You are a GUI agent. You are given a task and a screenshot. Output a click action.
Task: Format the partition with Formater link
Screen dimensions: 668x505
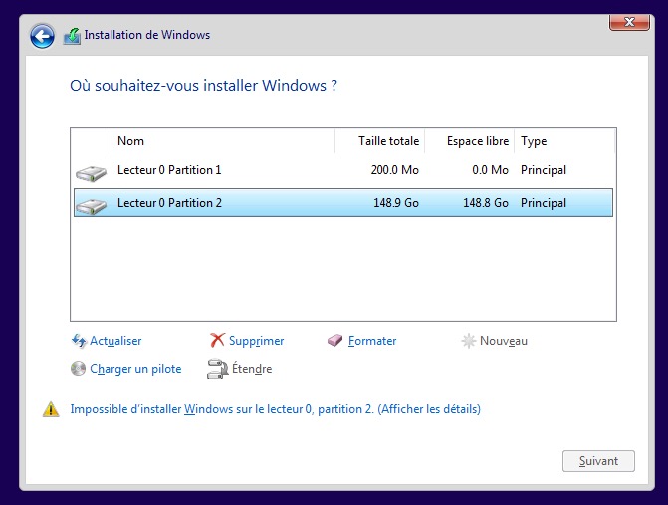pos(372,341)
